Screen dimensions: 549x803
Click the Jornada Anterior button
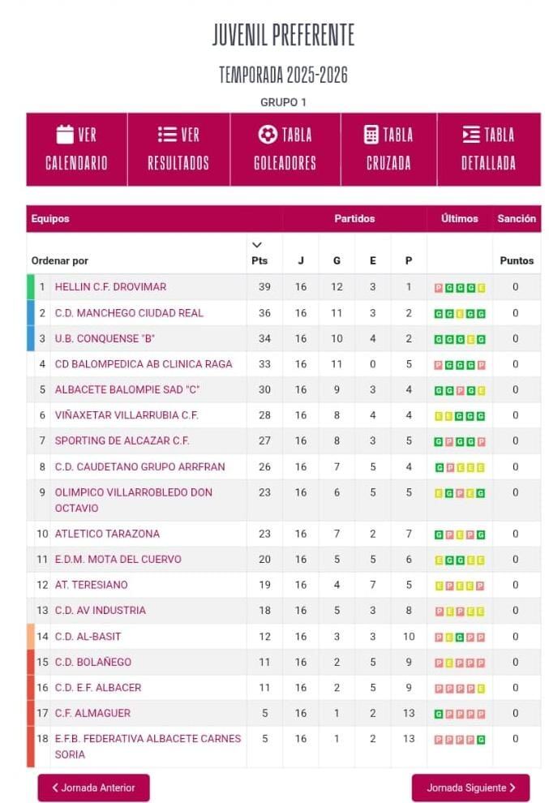[x=93, y=787]
